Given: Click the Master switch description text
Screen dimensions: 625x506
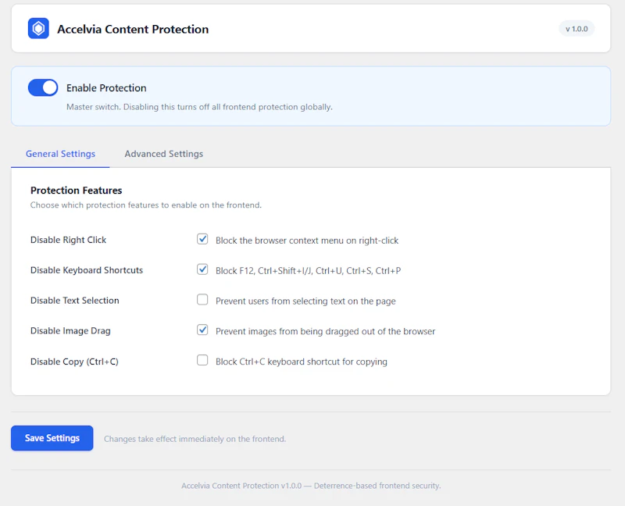Looking at the screenshot, I should [x=199, y=107].
